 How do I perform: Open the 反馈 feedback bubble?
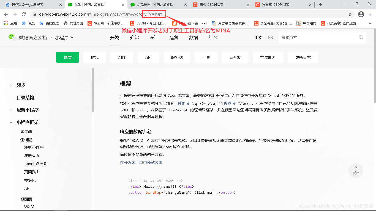pyautogui.click(x=356, y=170)
